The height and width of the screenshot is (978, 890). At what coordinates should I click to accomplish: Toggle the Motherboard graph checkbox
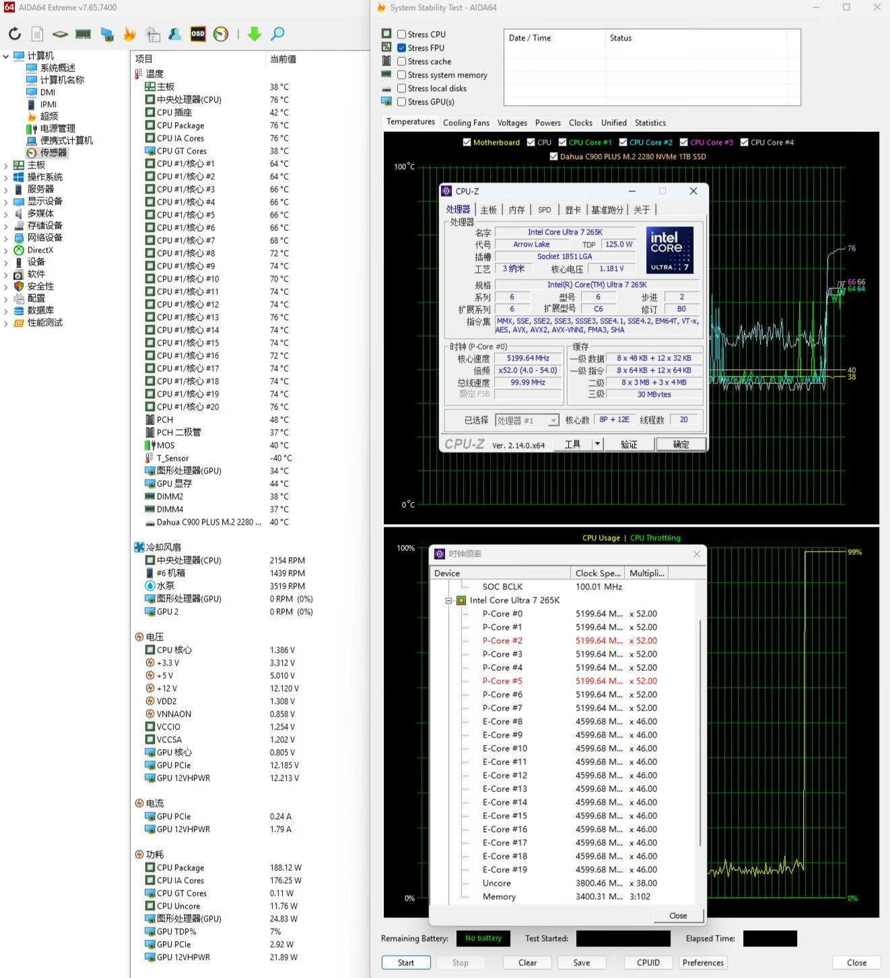coord(467,142)
